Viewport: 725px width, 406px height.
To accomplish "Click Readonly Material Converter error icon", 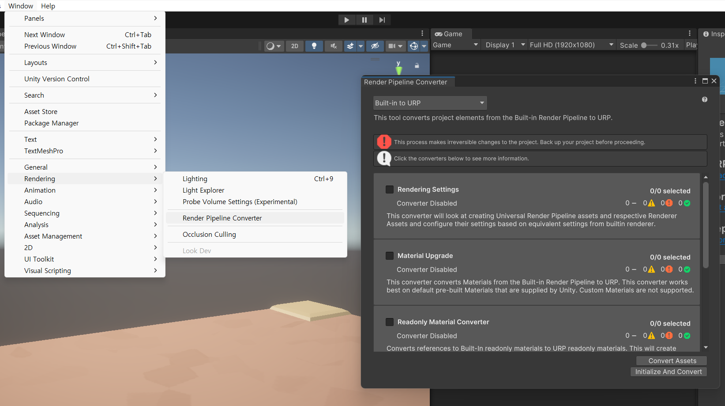I will (669, 336).
